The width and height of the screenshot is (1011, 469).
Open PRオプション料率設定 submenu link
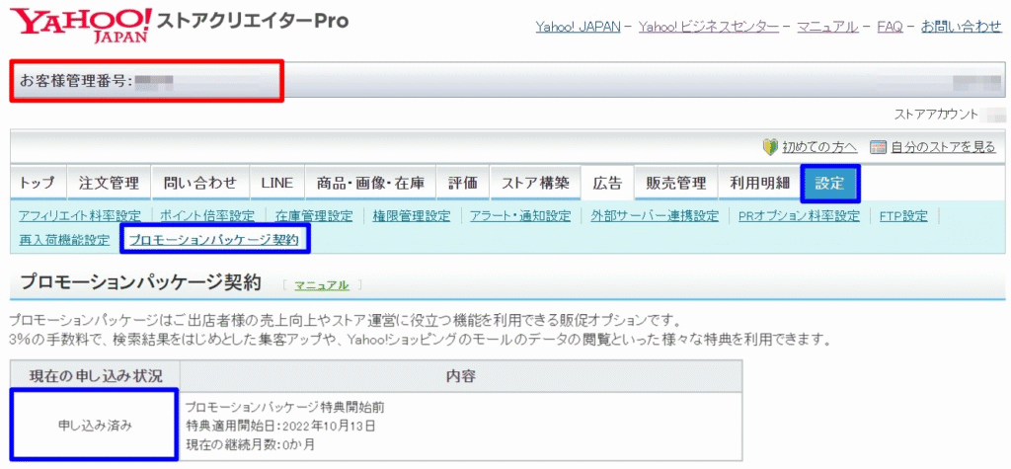click(800, 216)
